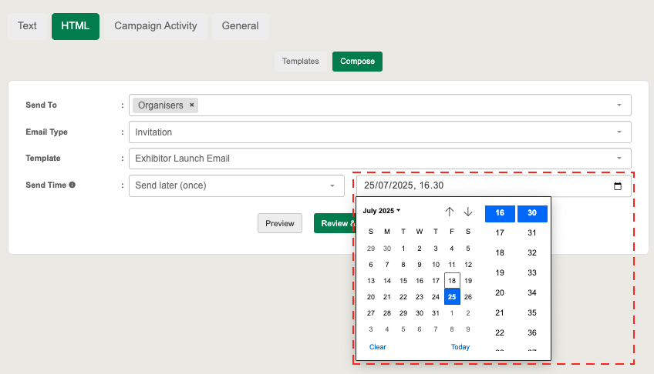The height and width of the screenshot is (374, 654).
Task: Select the General tab
Action: 240,26
